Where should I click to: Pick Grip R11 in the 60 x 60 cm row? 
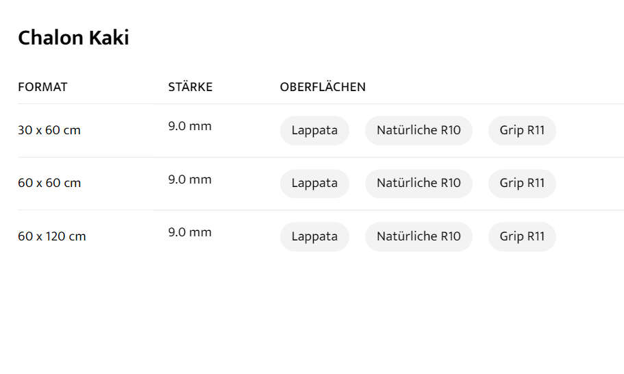[x=522, y=183]
